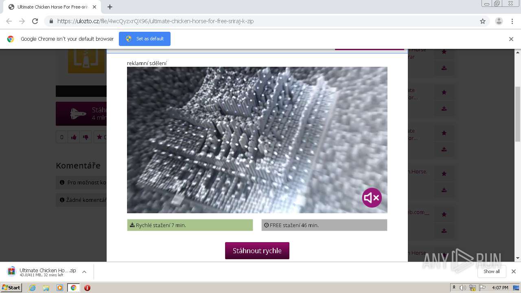Dismiss the default browser infobar
Screen dimensions: 521x293
(511, 39)
